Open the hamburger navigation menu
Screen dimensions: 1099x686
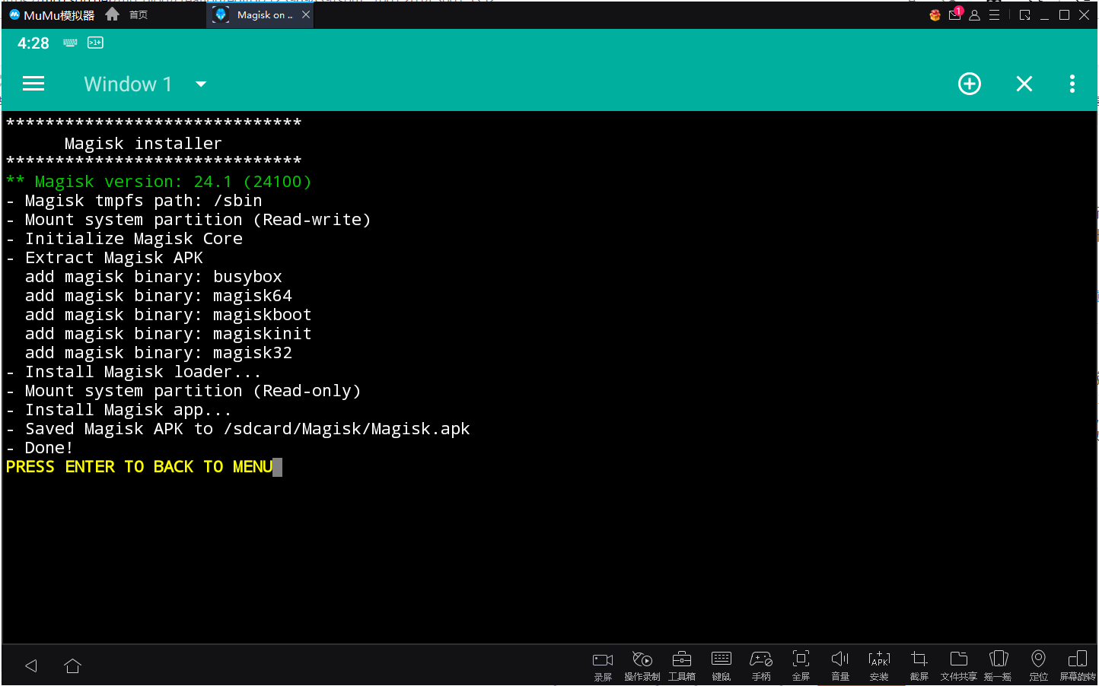pyautogui.click(x=33, y=84)
